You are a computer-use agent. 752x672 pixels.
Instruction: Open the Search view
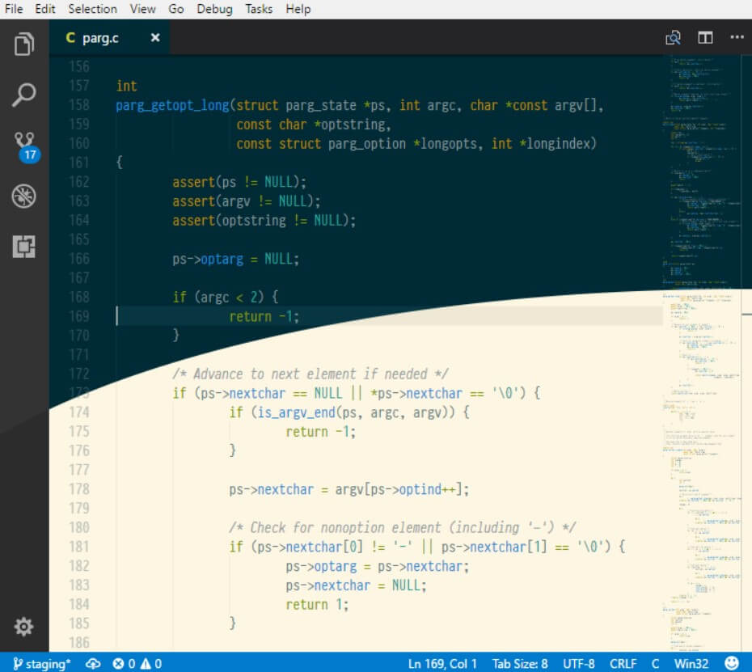point(24,95)
